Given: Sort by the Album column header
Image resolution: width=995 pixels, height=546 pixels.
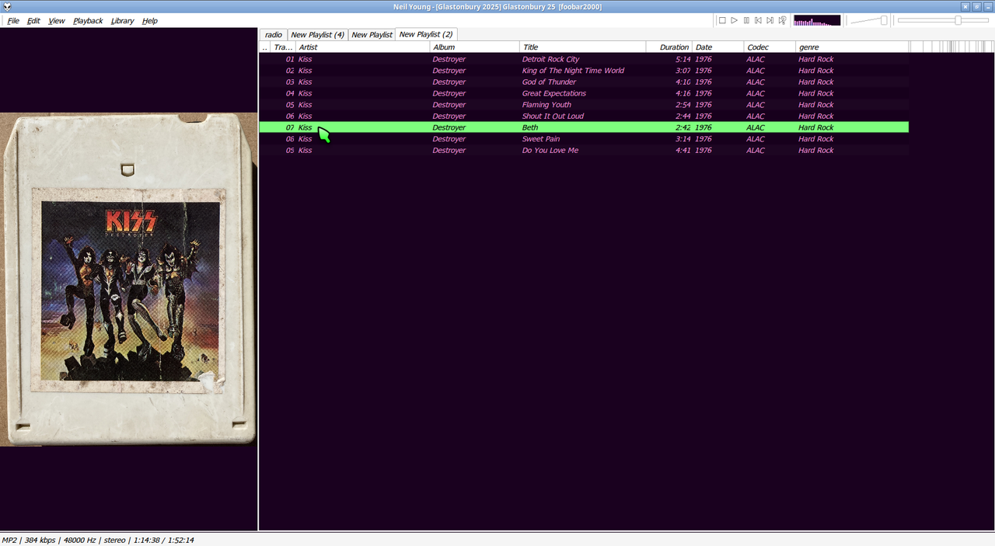Looking at the screenshot, I should [x=475, y=47].
